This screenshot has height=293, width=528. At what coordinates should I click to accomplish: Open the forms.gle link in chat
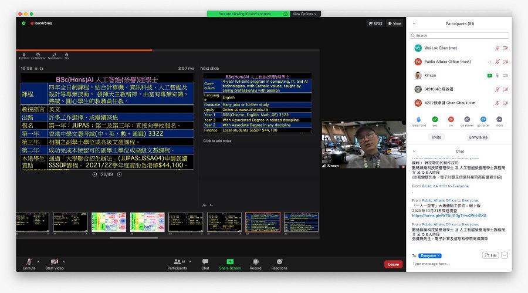click(449, 215)
